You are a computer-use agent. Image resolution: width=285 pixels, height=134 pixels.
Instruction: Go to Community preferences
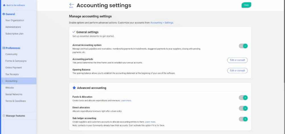coord(11,54)
